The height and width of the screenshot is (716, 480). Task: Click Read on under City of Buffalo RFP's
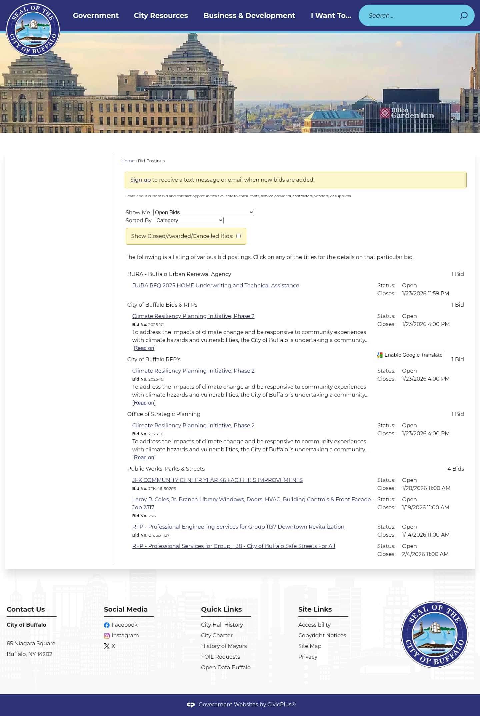(144, 403)
